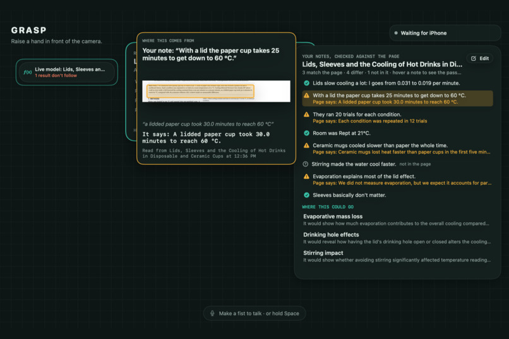Click 'It says: A lidded paper cup took 30.0' text

pyautogui.click(x=206, y=138)
